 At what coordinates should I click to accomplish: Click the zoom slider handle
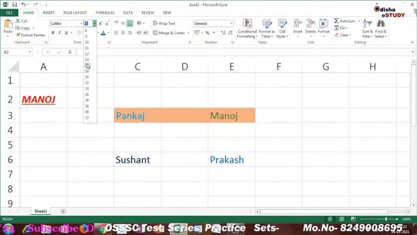click(386, 219)
